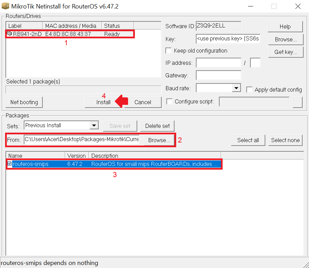Focus the netmask field after the slash

[x=255, y=63]
